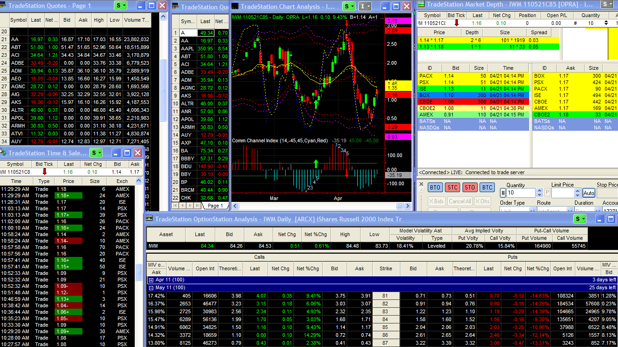
Task: Click Quantity stepper arrows in order bar
Action: pyautogui.click(x=539, y=193)
